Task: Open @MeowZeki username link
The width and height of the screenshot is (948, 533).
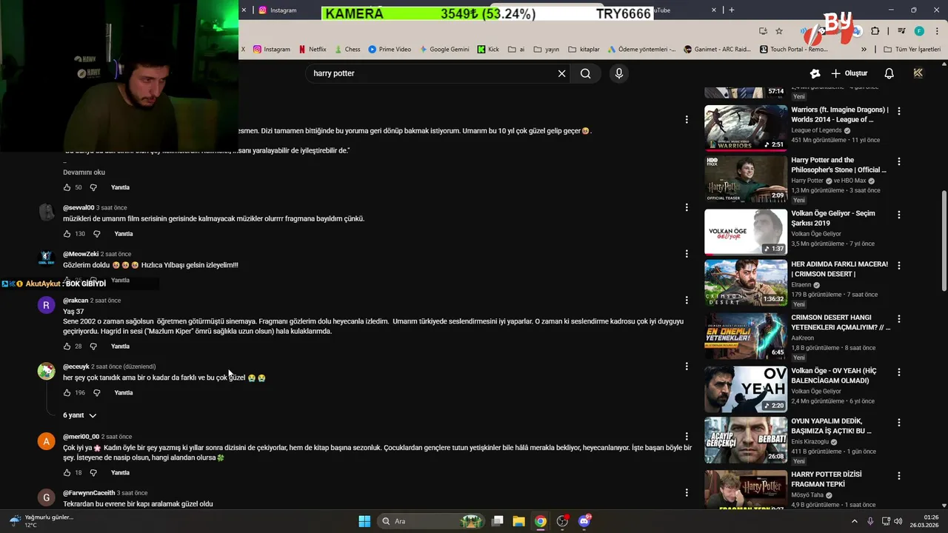Action: 81,254
